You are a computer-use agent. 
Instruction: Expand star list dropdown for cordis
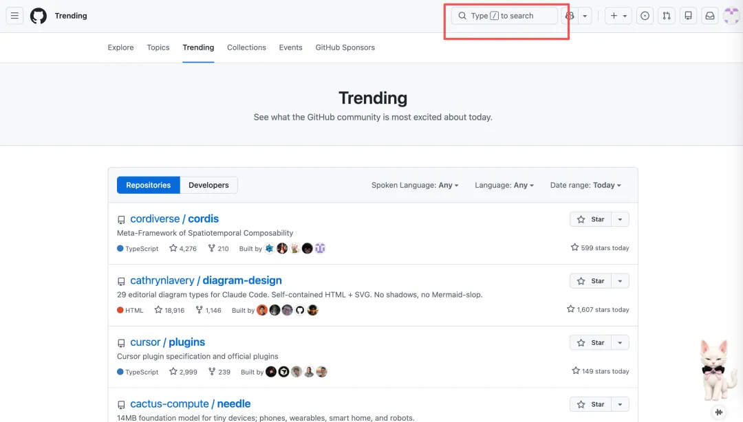pos(620,219)
